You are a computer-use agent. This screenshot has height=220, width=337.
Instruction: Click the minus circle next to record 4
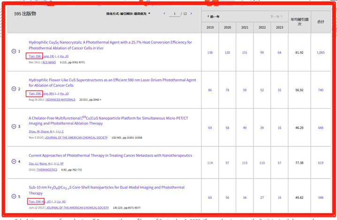(x=14, y=162)
